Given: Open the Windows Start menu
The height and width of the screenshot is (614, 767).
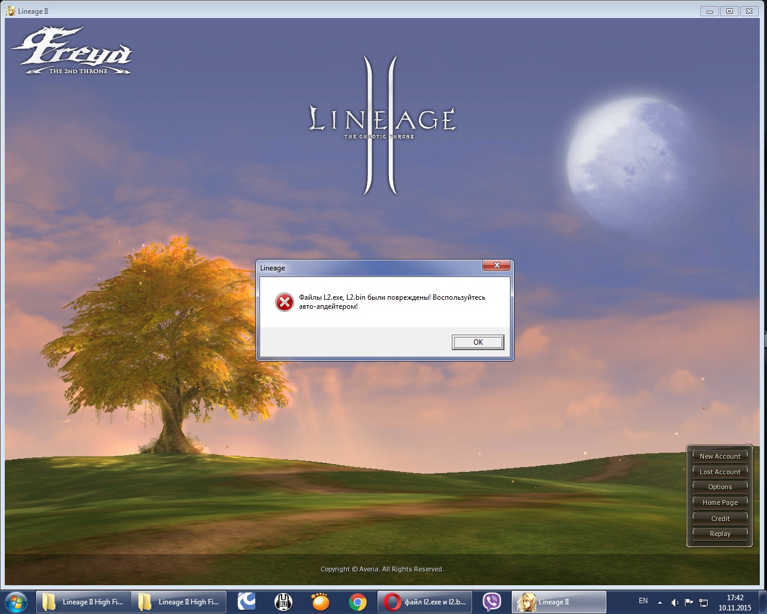Looking at the screenshot, I should pyautogui.click(x=16, y=601).
